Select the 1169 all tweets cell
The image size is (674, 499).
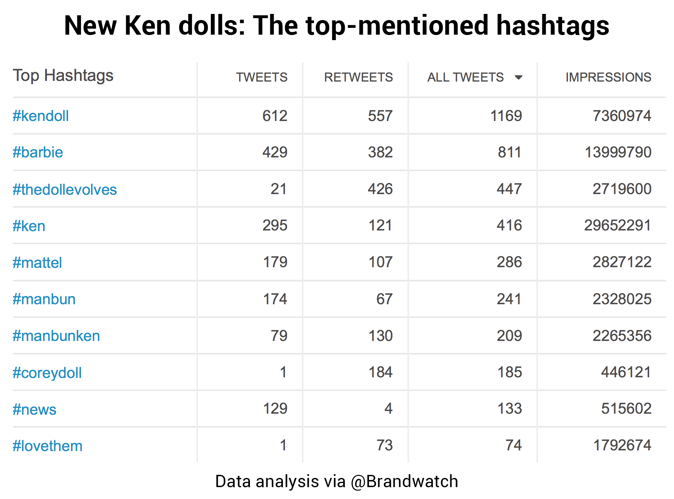coord(506,116)
